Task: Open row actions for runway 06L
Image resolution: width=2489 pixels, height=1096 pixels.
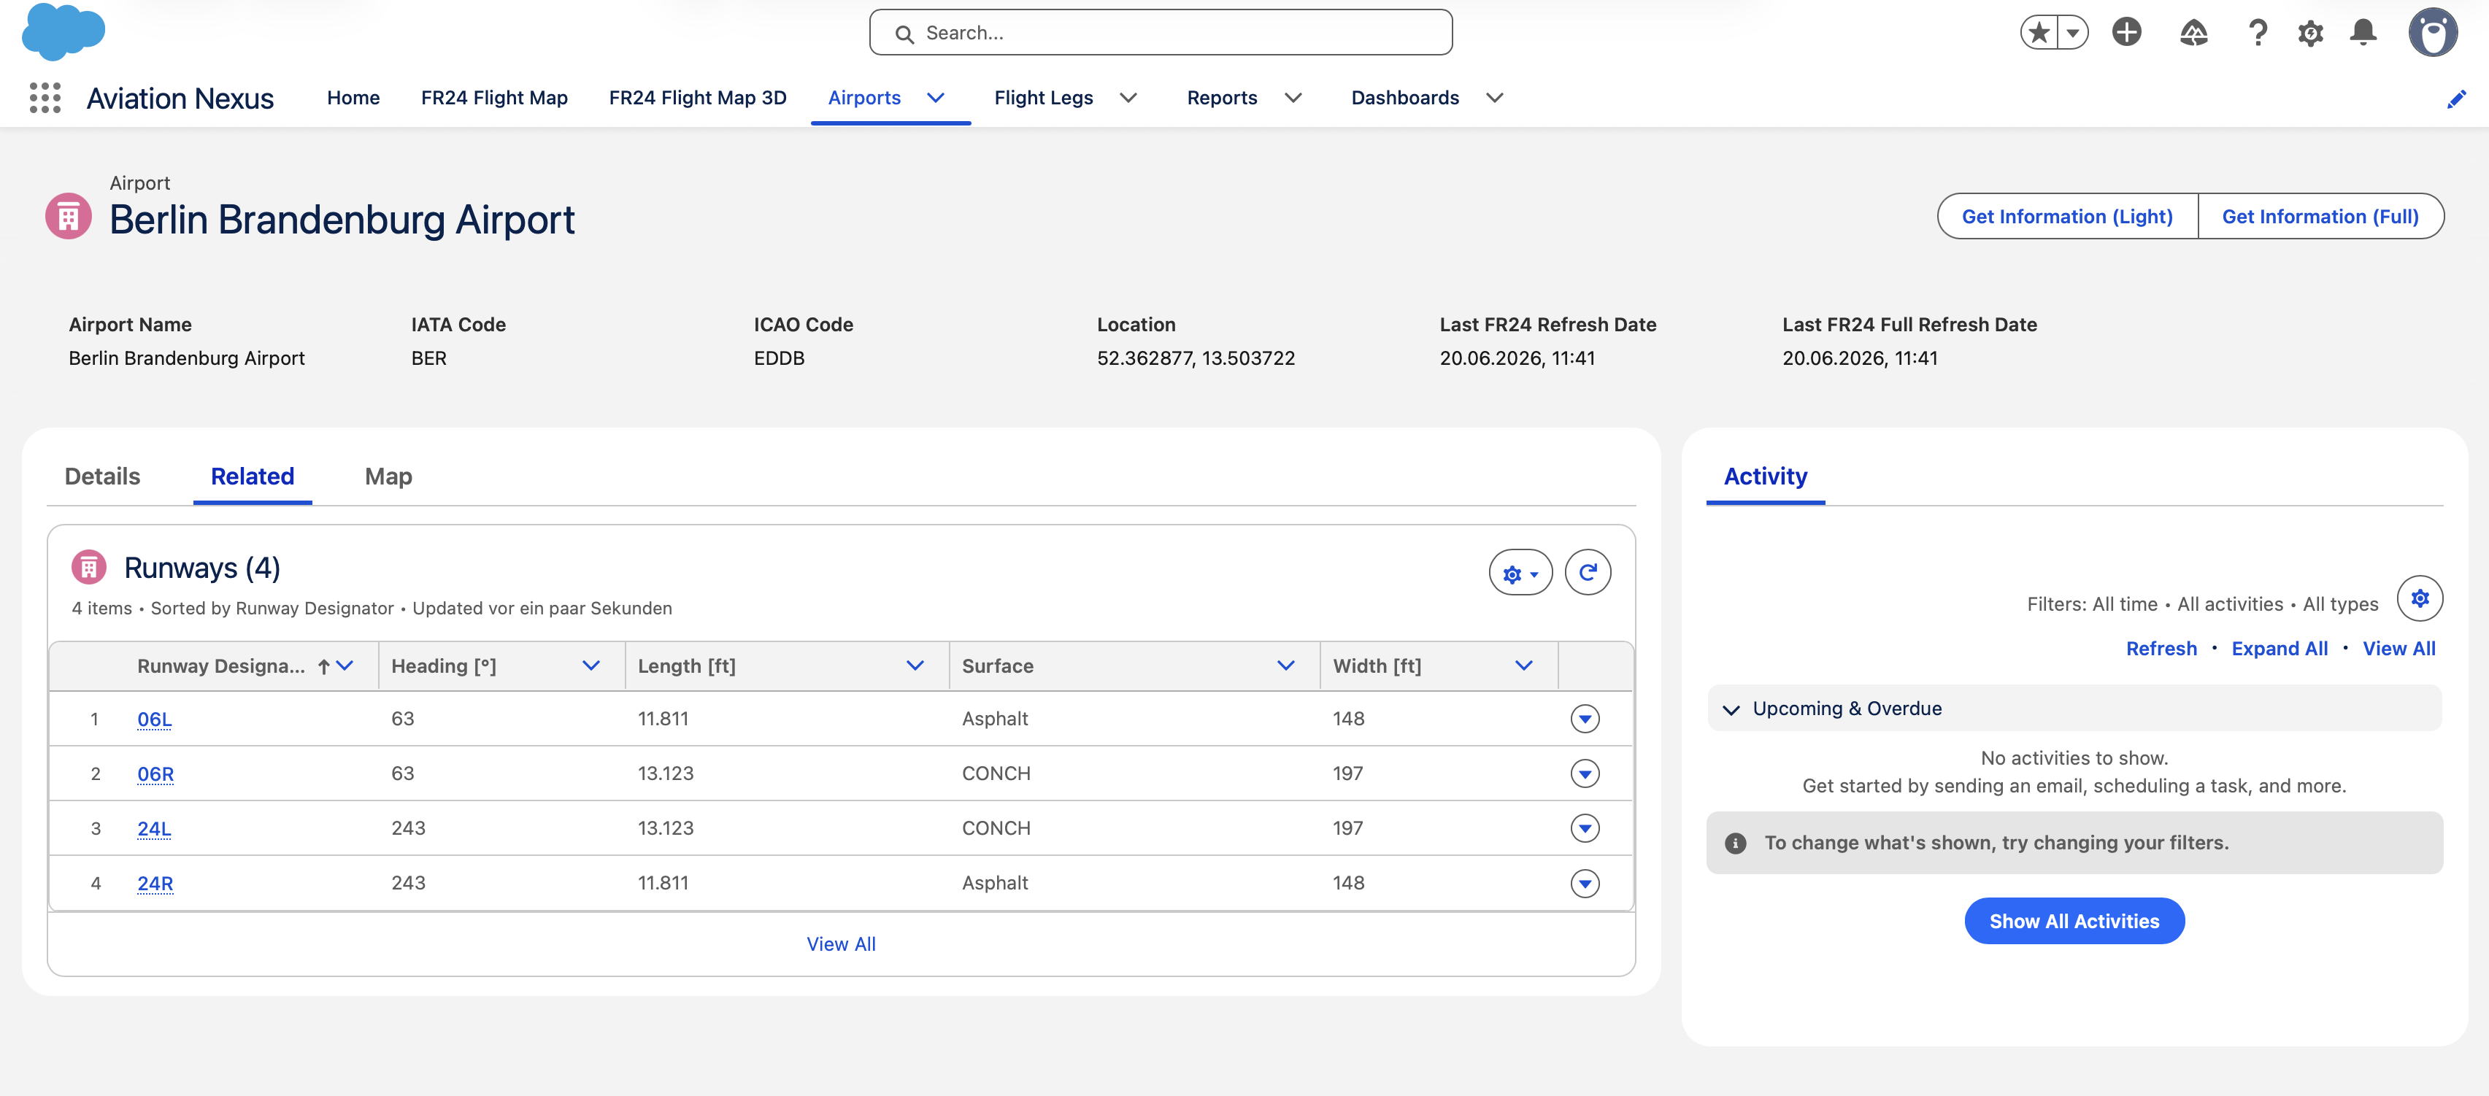Action: 1585,719
